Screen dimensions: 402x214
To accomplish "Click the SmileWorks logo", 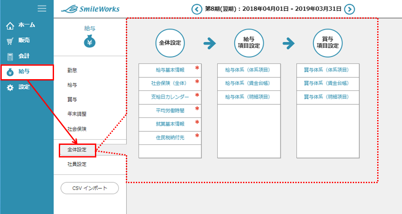I will (x=90, y=9).
